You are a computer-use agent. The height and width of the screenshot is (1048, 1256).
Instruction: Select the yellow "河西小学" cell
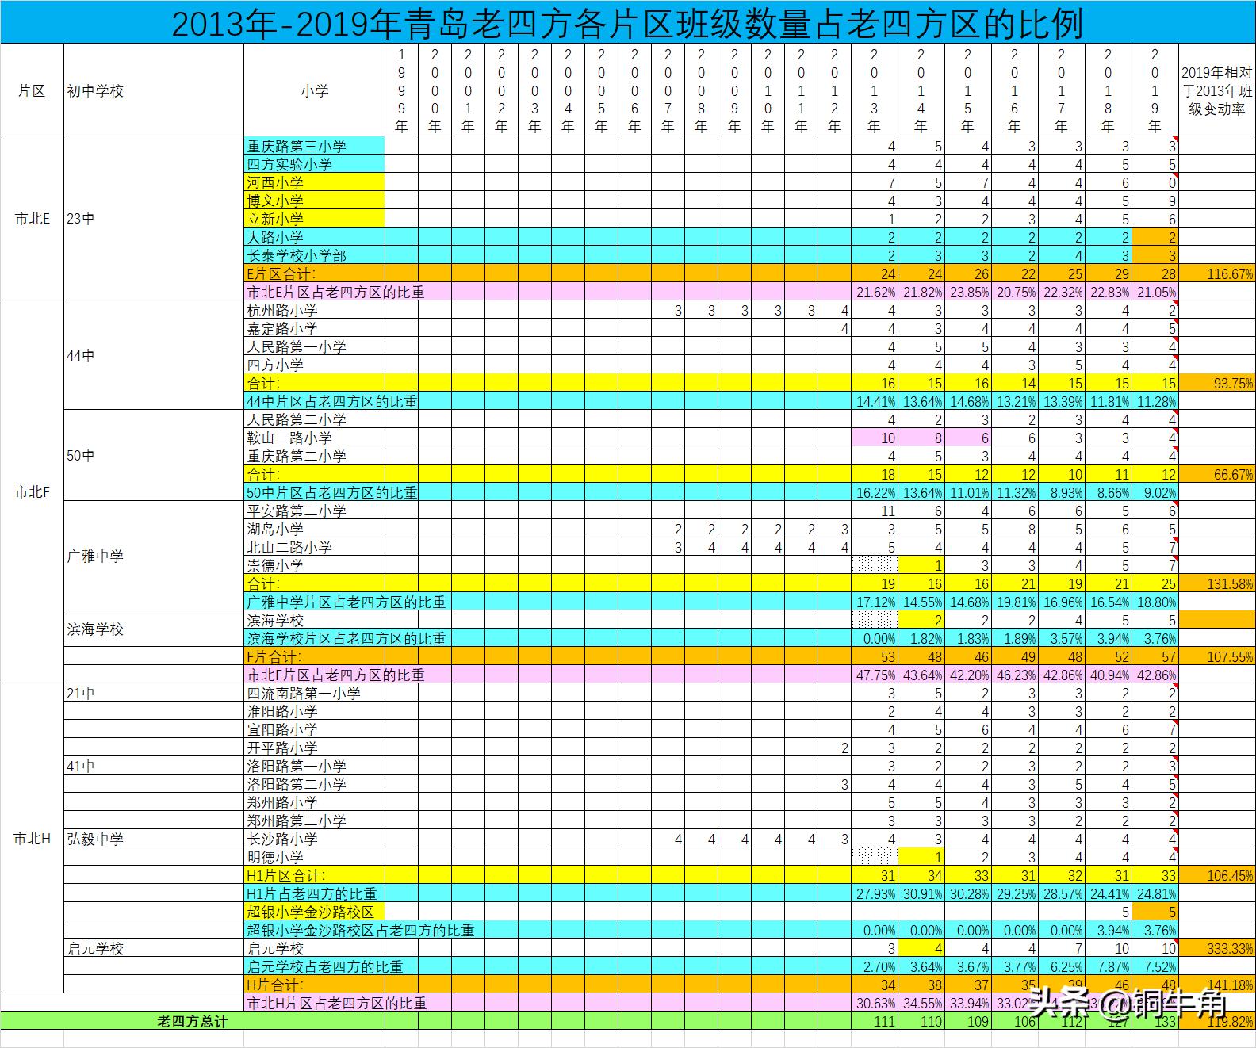click(x=315, y=182)
